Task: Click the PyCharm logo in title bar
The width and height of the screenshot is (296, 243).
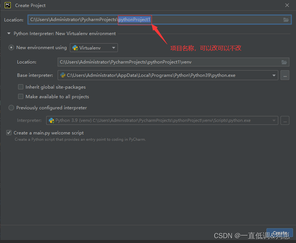Action: (7, 5)
